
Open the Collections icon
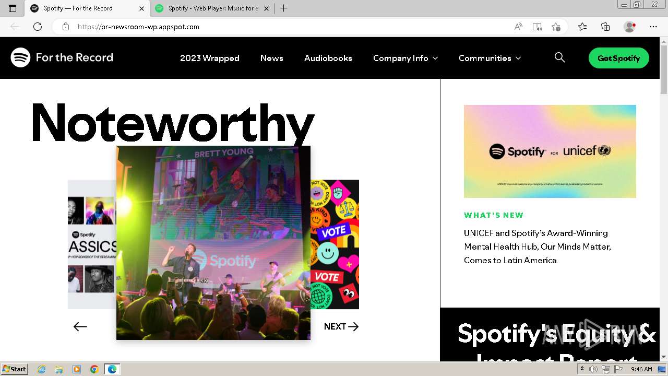tap(605, 27)
